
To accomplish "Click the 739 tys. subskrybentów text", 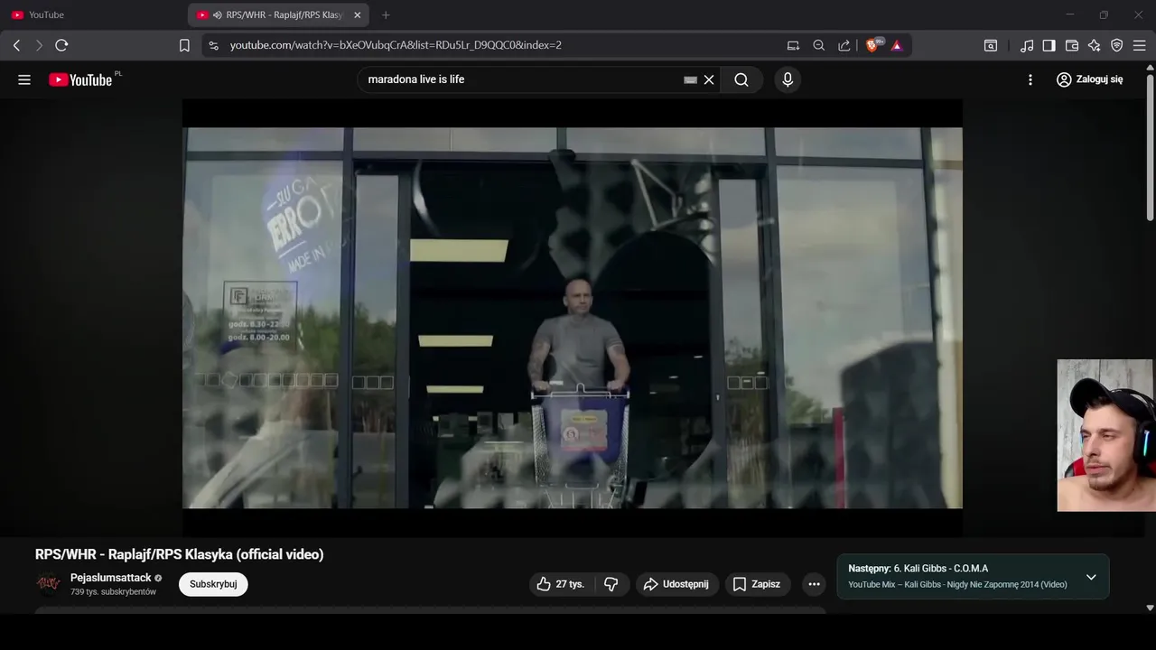I will [x=114, y=592].
